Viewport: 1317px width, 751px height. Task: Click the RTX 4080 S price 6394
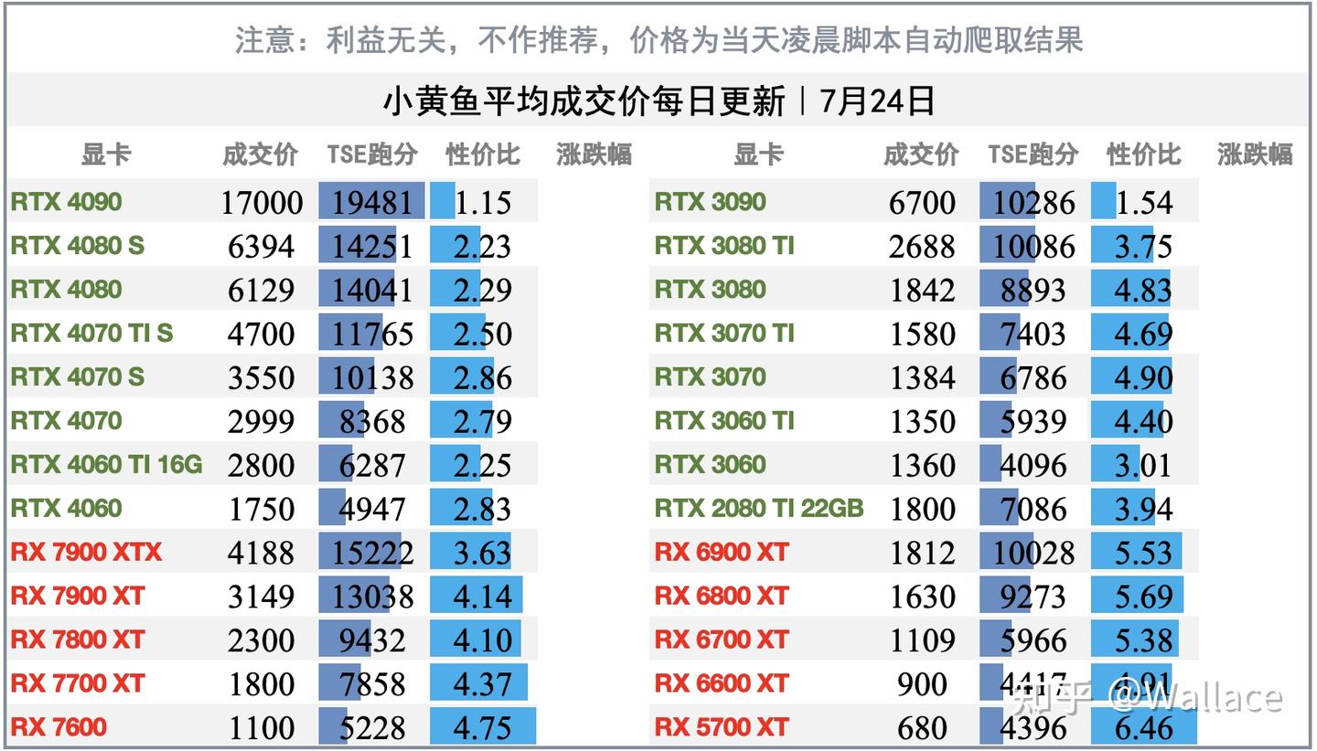[x=262, y=247]
